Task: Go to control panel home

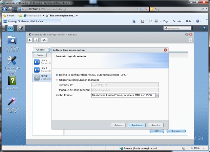Action: point(44,40)
